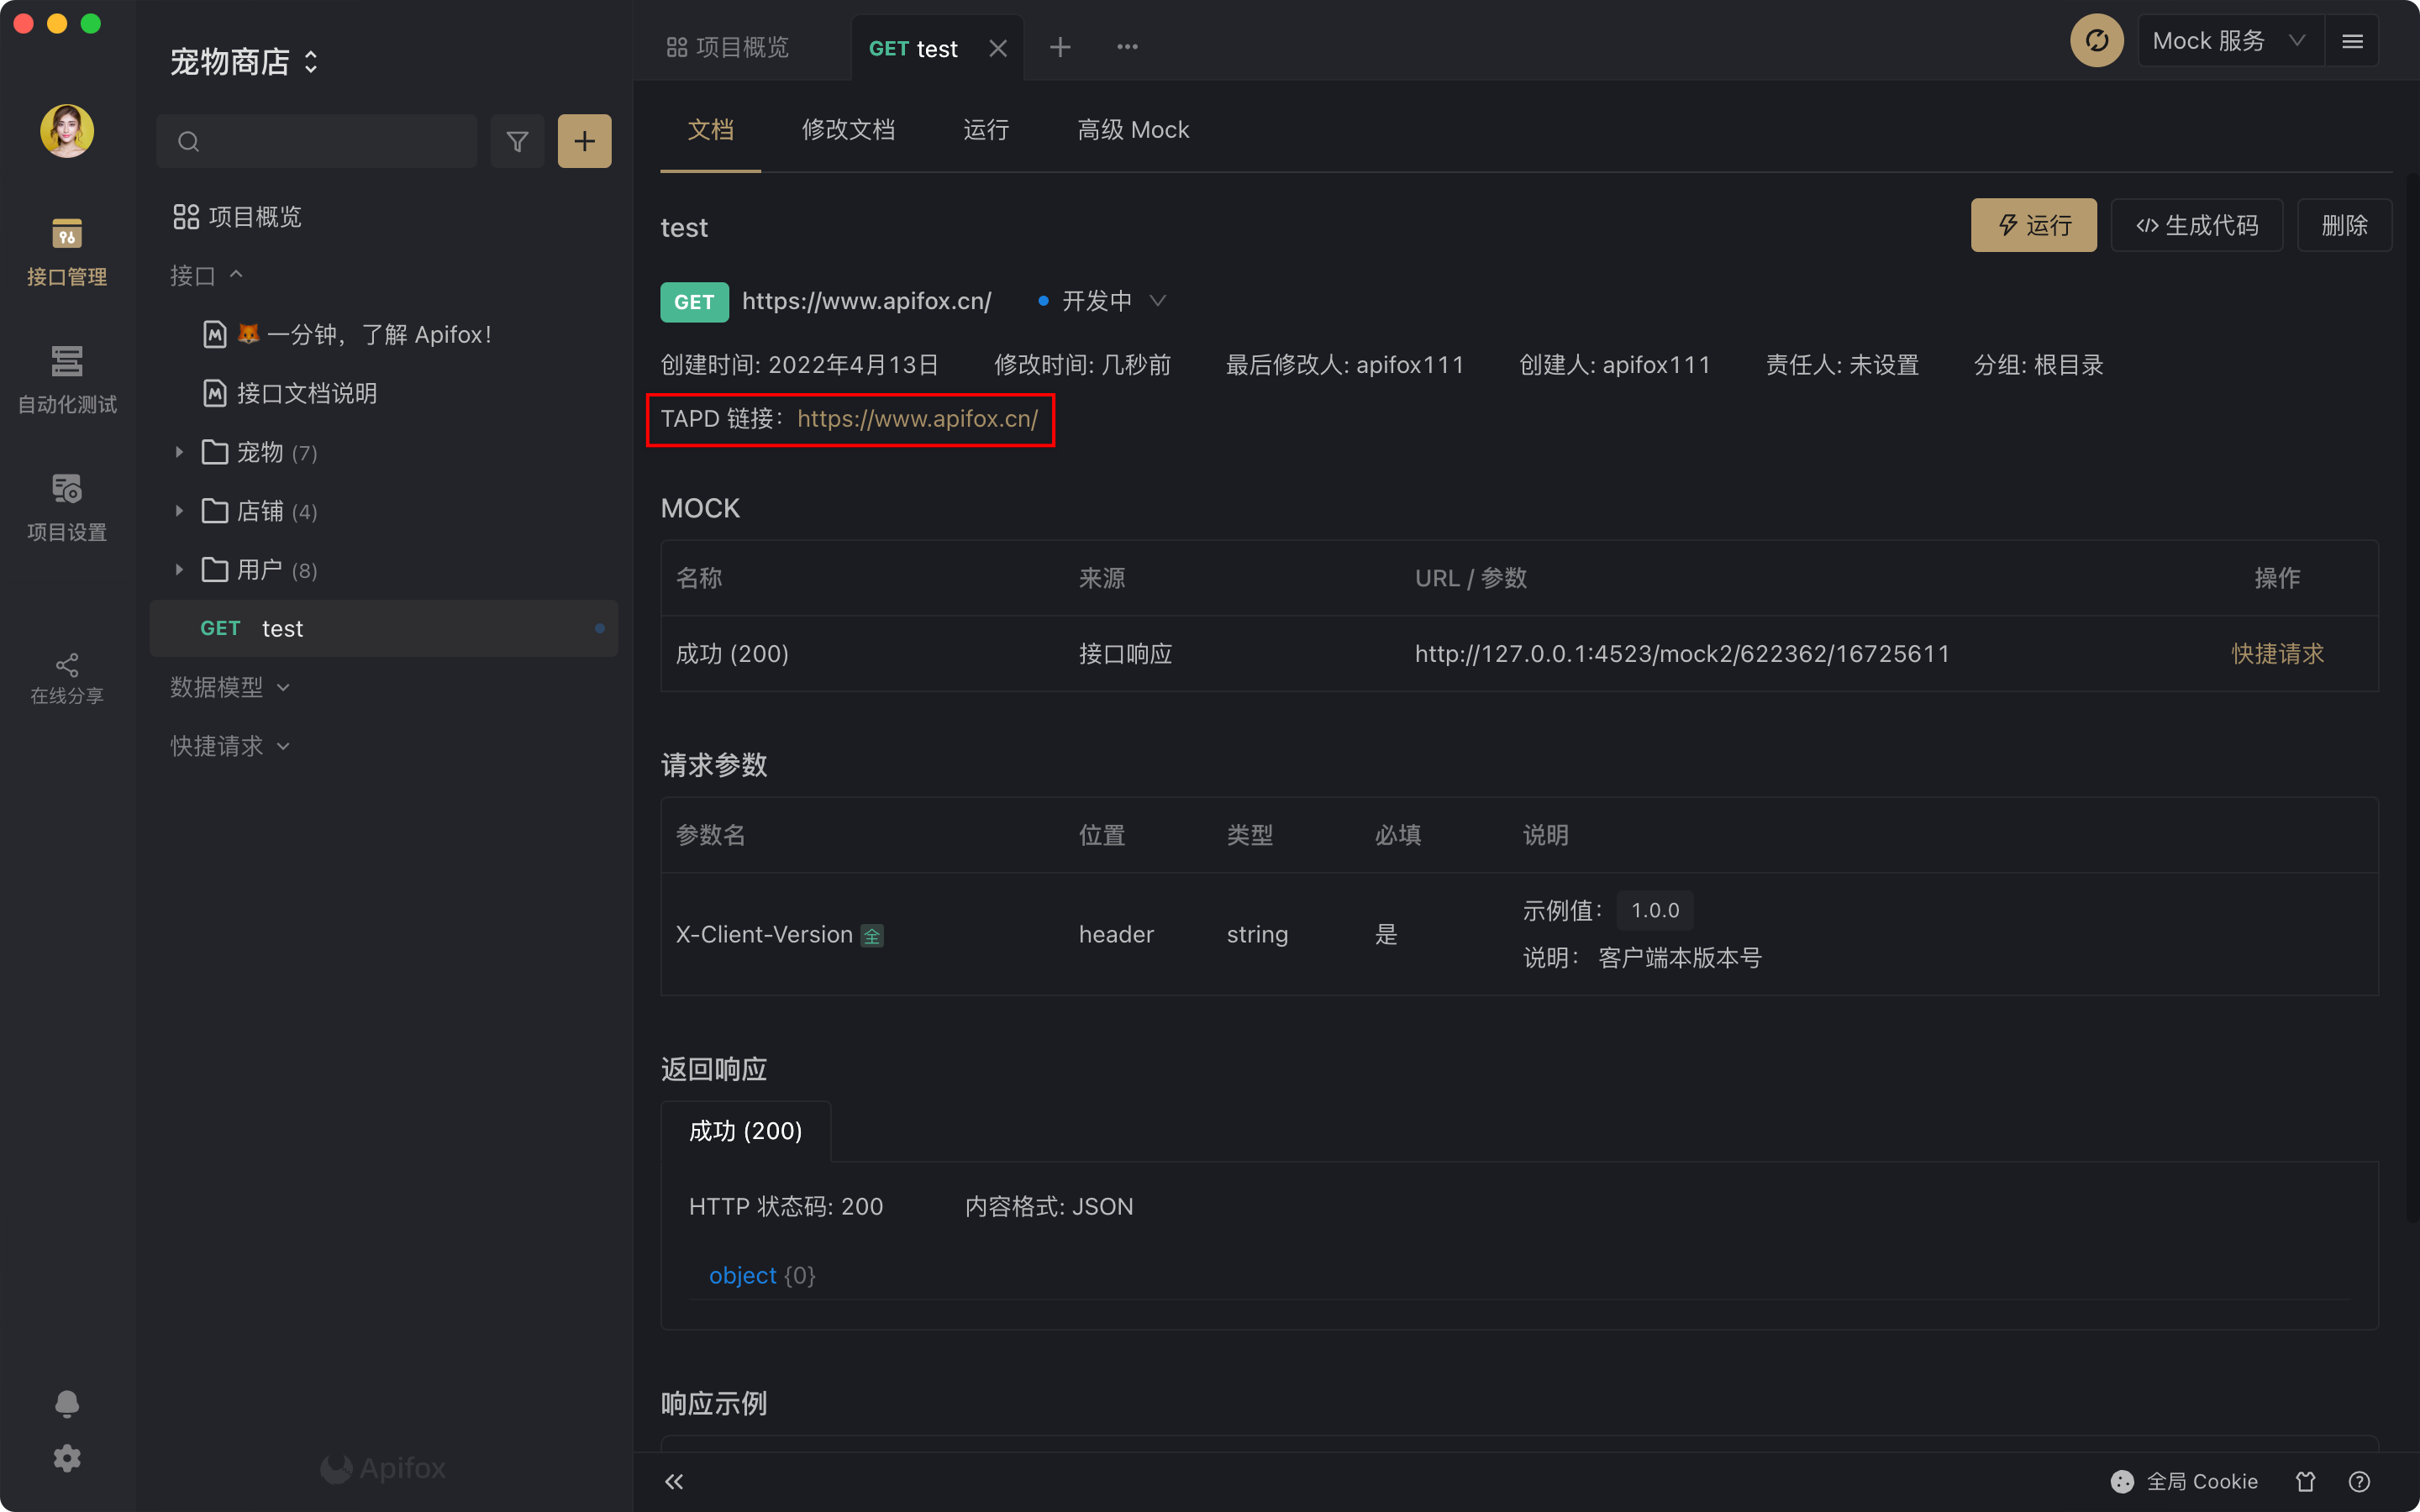
Task: Open the 项目设置 sidebar section
Action: [x=67, y=507]
